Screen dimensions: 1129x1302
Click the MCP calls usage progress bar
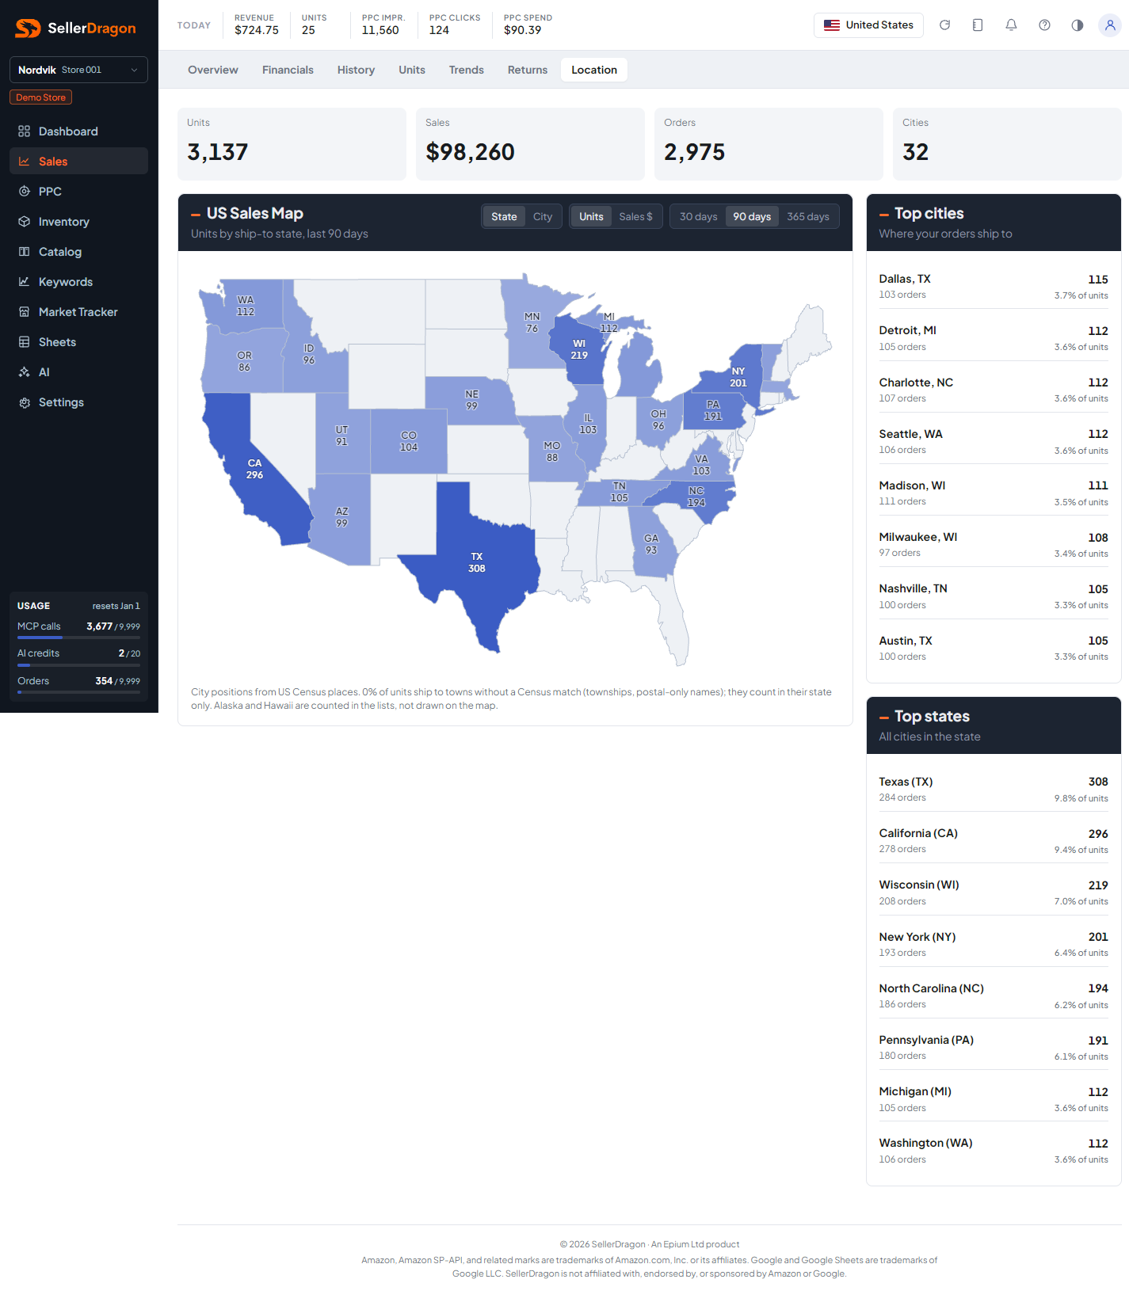tap(78, 638)
